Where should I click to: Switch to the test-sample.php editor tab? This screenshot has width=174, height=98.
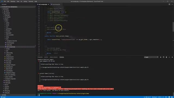[43, 4]
